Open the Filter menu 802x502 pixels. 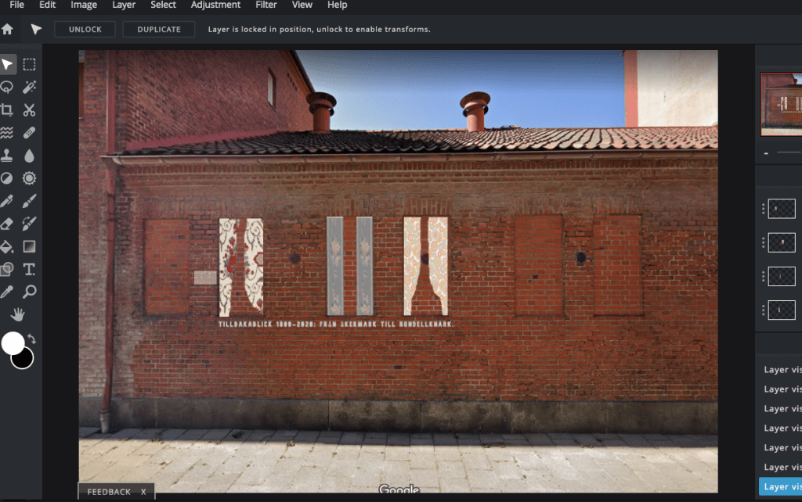tap(266, 5)
